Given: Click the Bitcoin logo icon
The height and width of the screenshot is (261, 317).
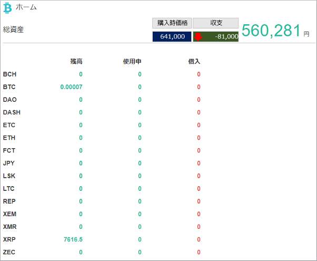Looking at the screenshot, I should tap(8, 8).
